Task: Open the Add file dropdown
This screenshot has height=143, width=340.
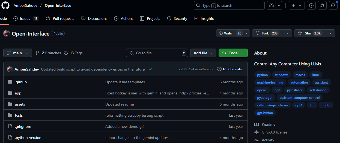Action: [x=203, y=53]
